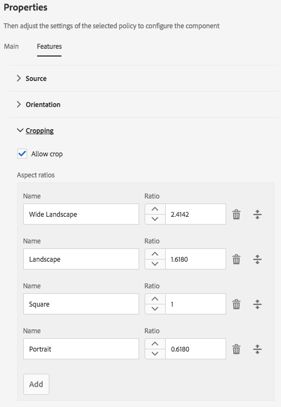This screenshot has width=281, height=407.
Task: Delete the Wide Landscape aspect ratio
Action: [236, 215]
